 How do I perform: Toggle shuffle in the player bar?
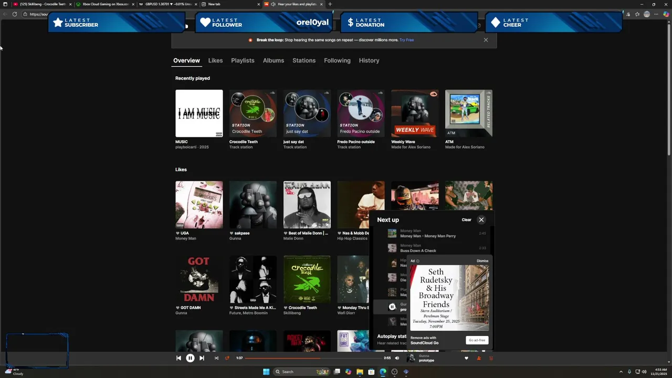(x=216, y=358)
